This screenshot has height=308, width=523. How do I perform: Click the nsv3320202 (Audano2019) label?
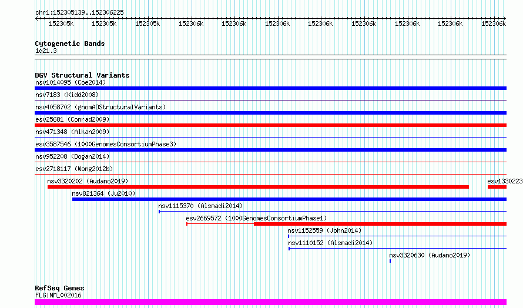pos(88,181)
